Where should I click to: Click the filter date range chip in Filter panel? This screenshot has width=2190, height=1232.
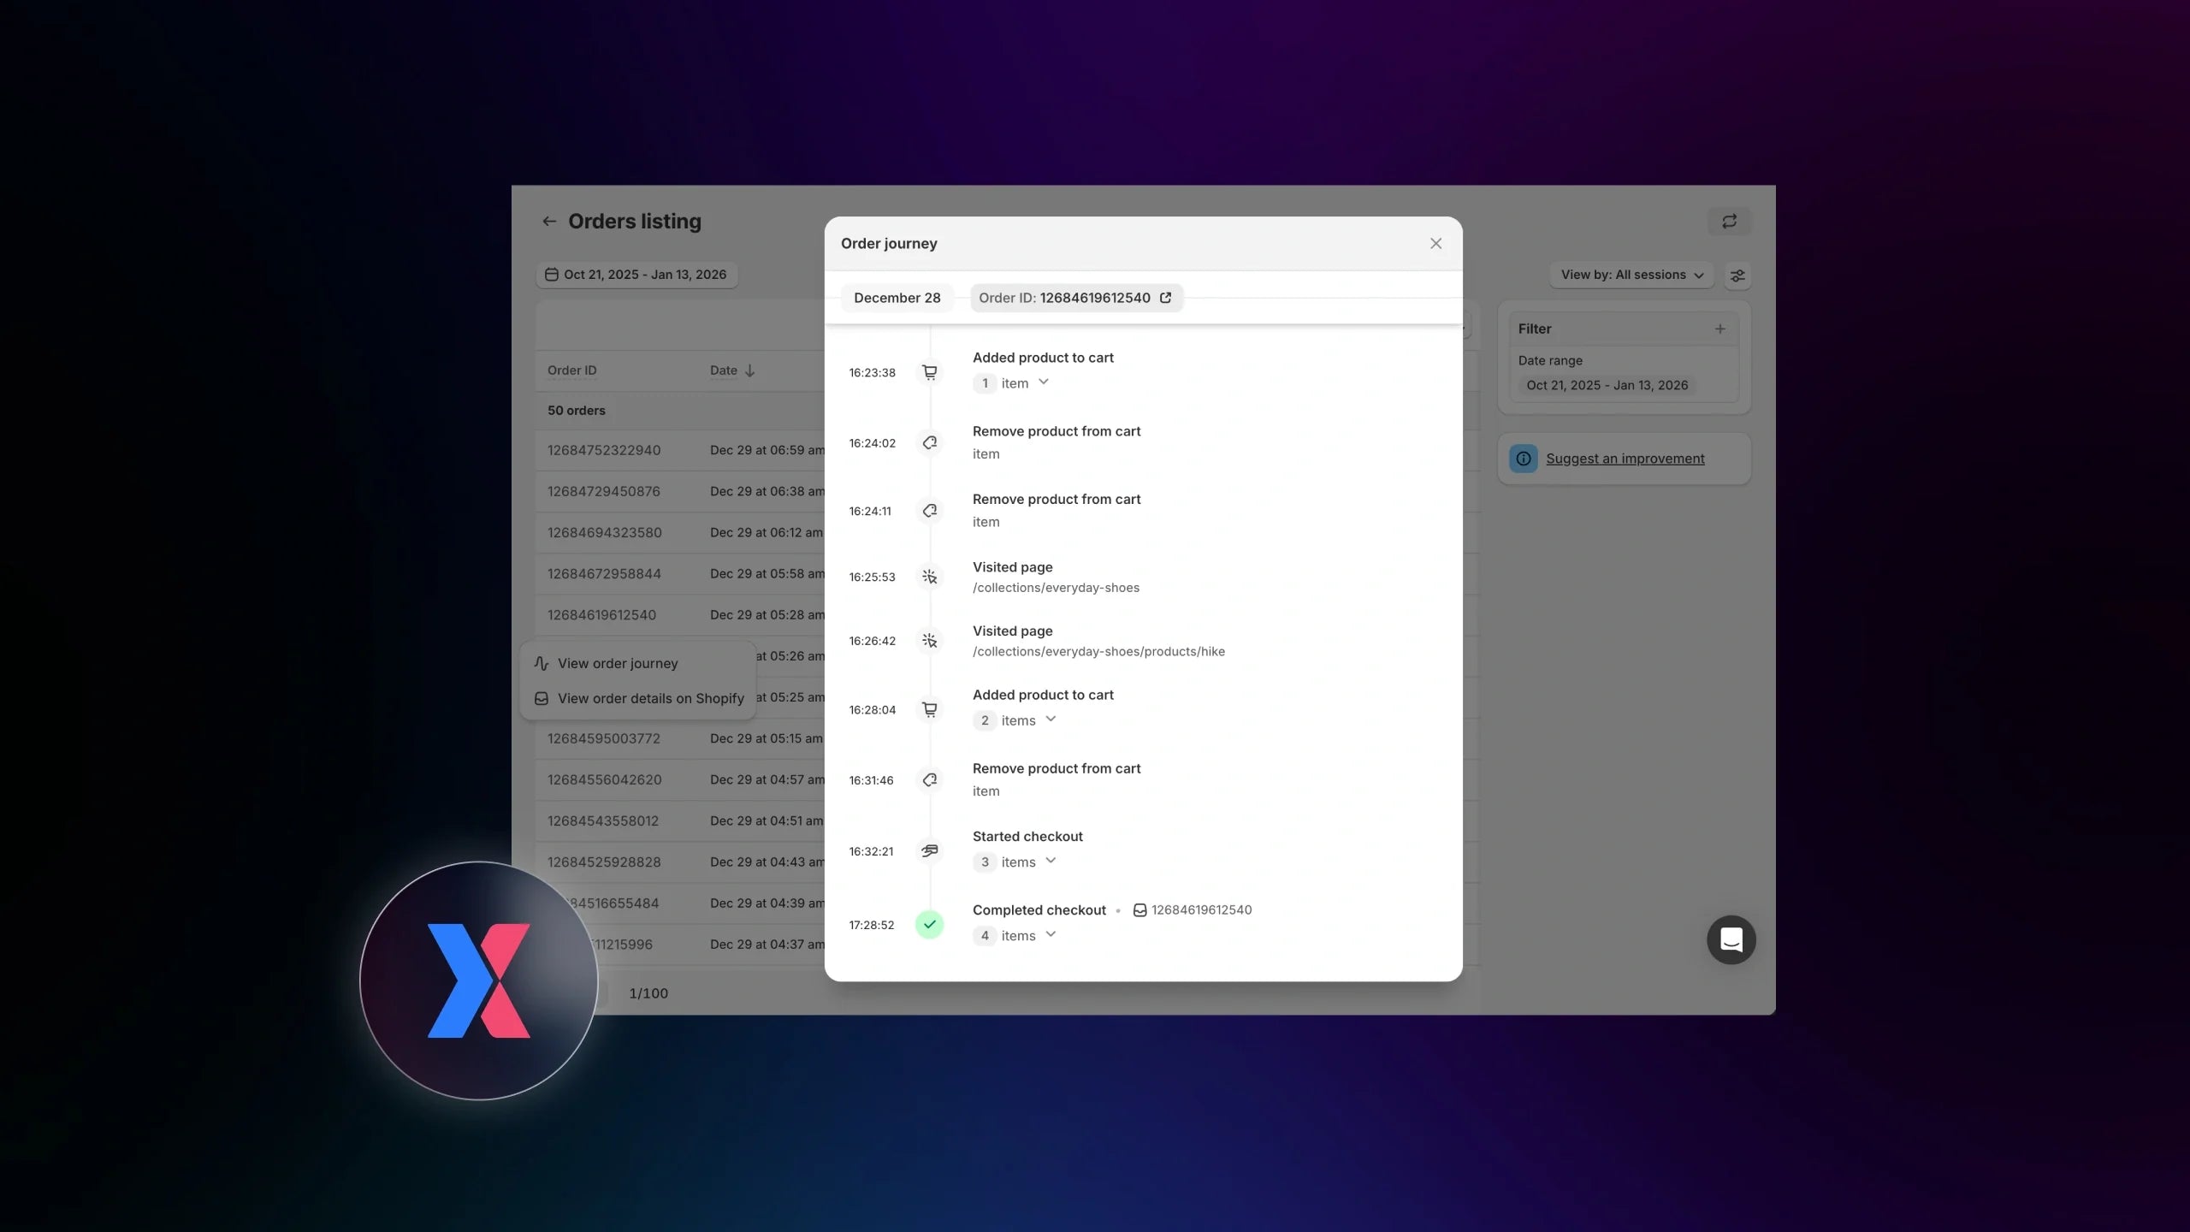[x=1607, y=385]
